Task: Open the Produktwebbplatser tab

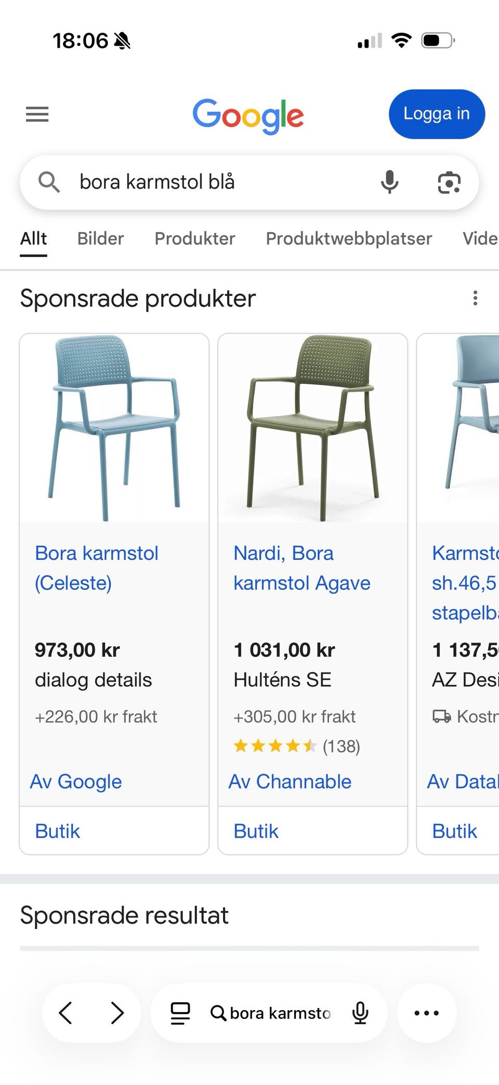Action: tap(349, 239)
